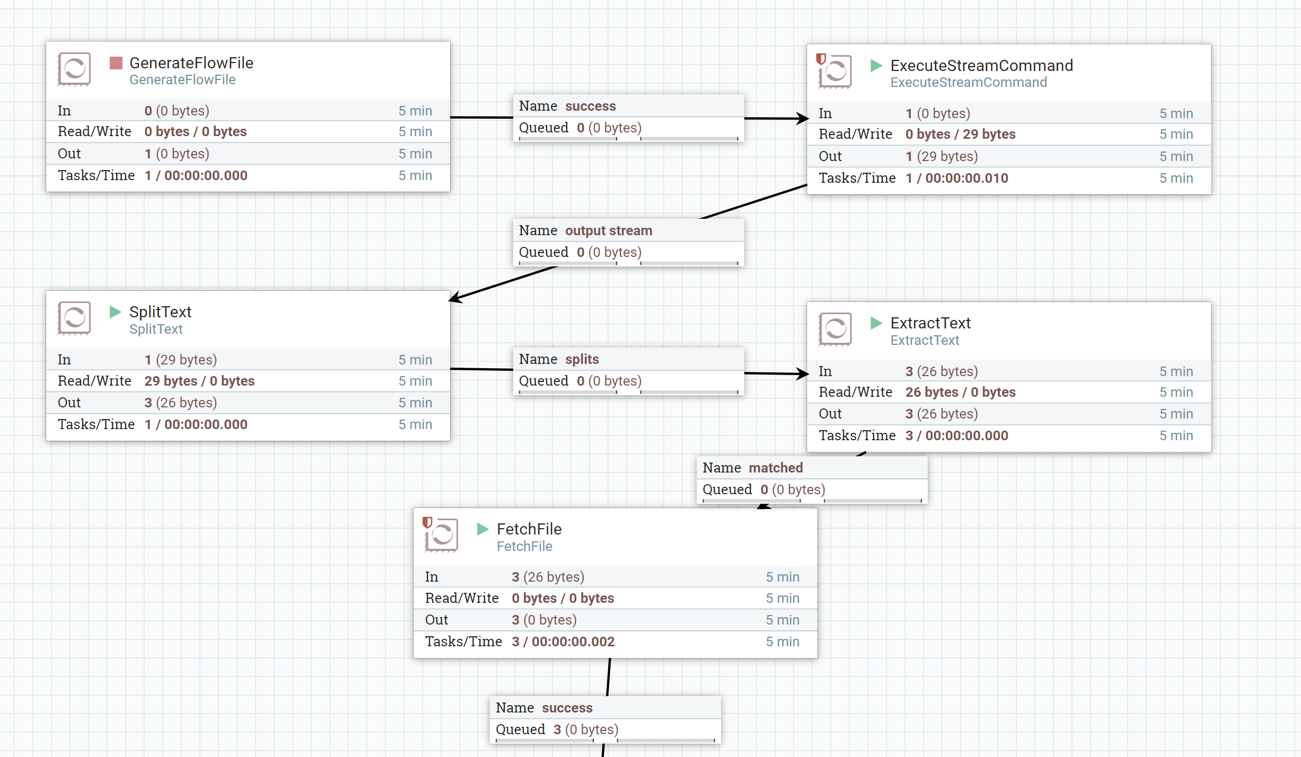Click the green run triangle on SplitText
The height and width of the screenshot is (757, 1301).
coord(115,312)
